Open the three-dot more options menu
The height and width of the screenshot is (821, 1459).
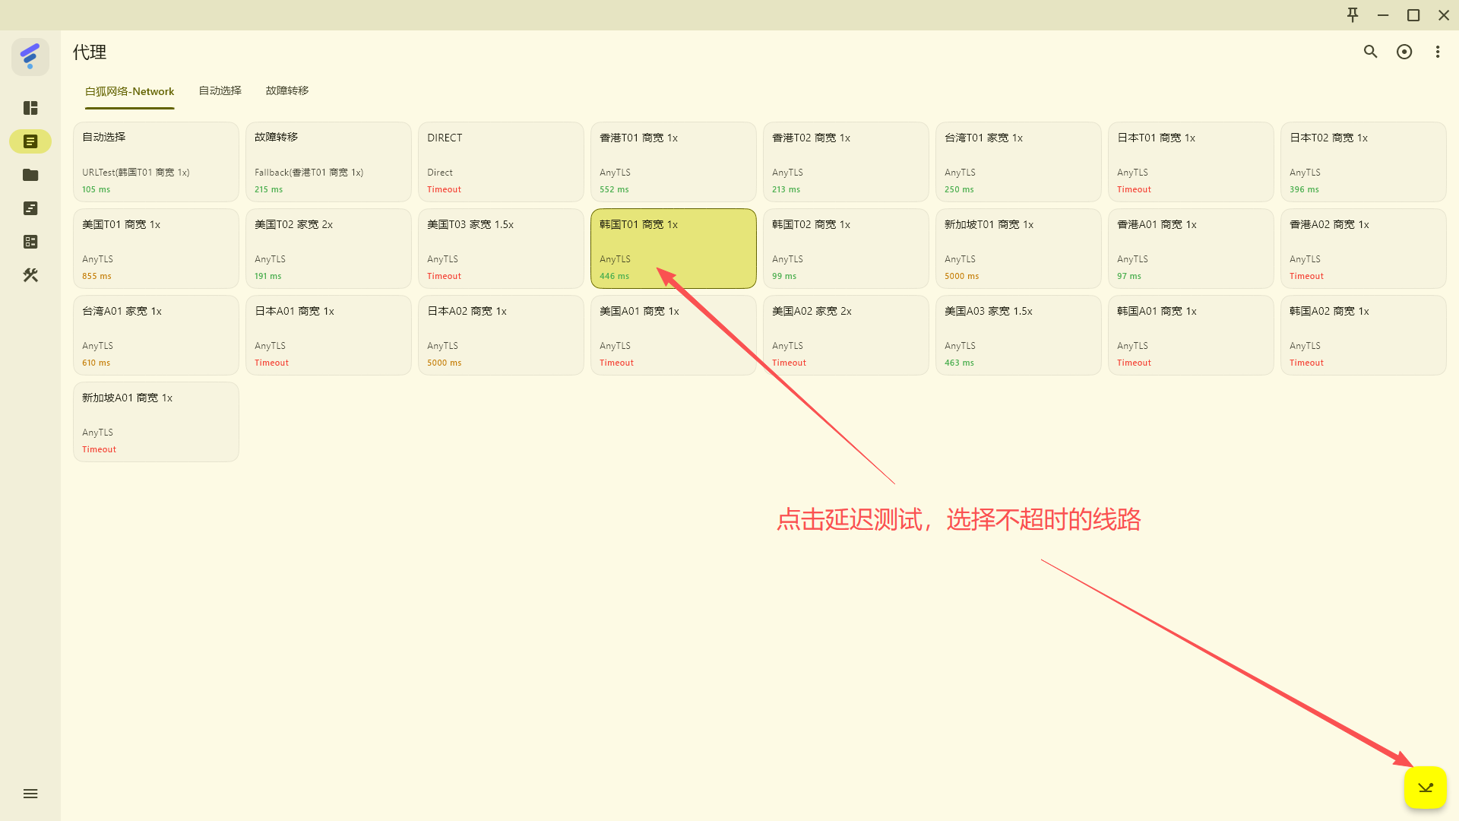(1437, 52)
